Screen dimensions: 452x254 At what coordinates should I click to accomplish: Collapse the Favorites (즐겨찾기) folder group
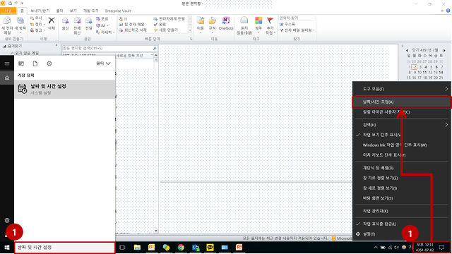click(x=4, y=46)
